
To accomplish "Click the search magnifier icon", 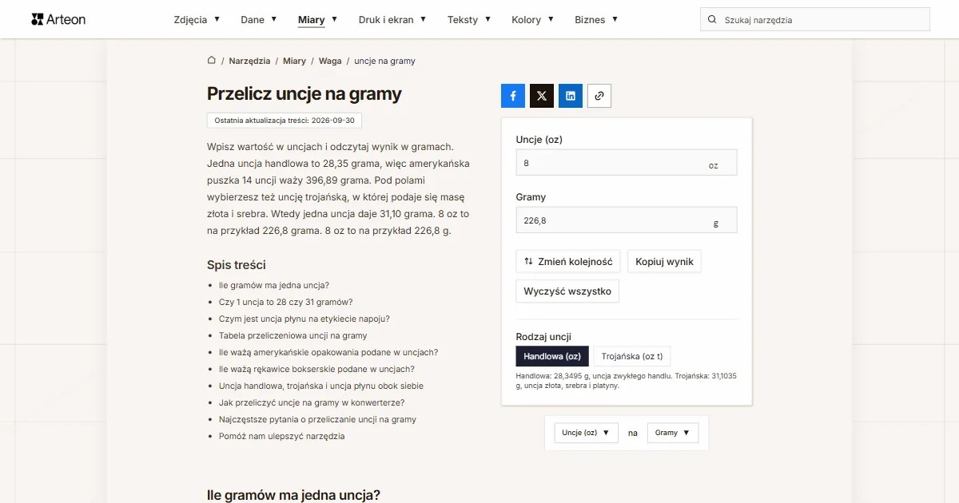I will pos(712,19).
